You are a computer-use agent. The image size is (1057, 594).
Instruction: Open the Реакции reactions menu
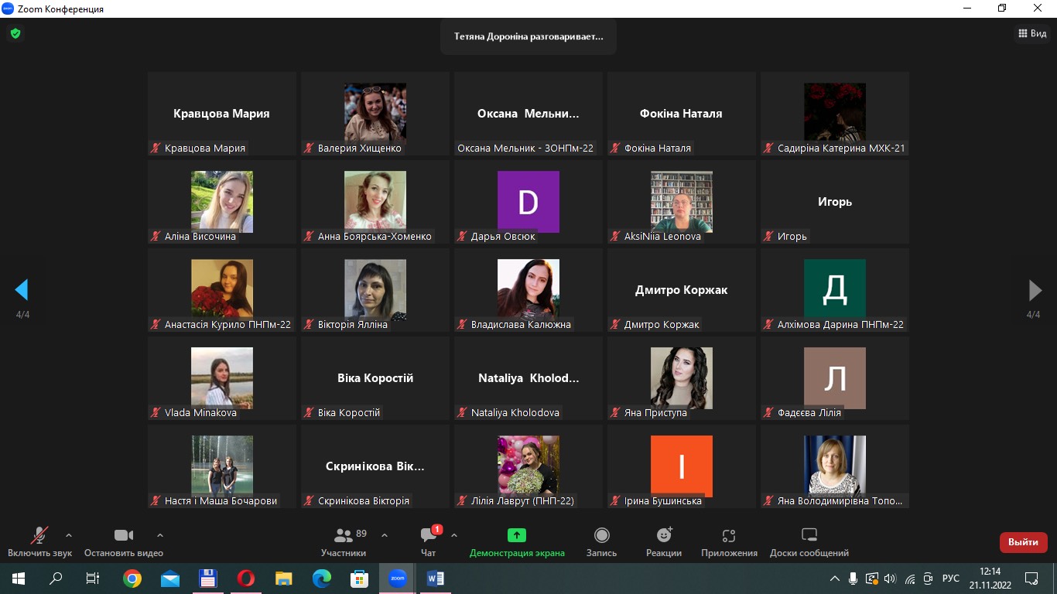click(663, 535)
